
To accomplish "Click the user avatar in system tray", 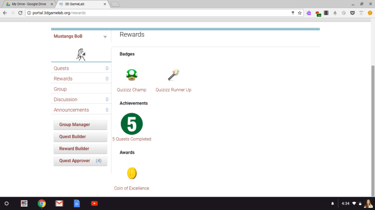I will (368, 203).
